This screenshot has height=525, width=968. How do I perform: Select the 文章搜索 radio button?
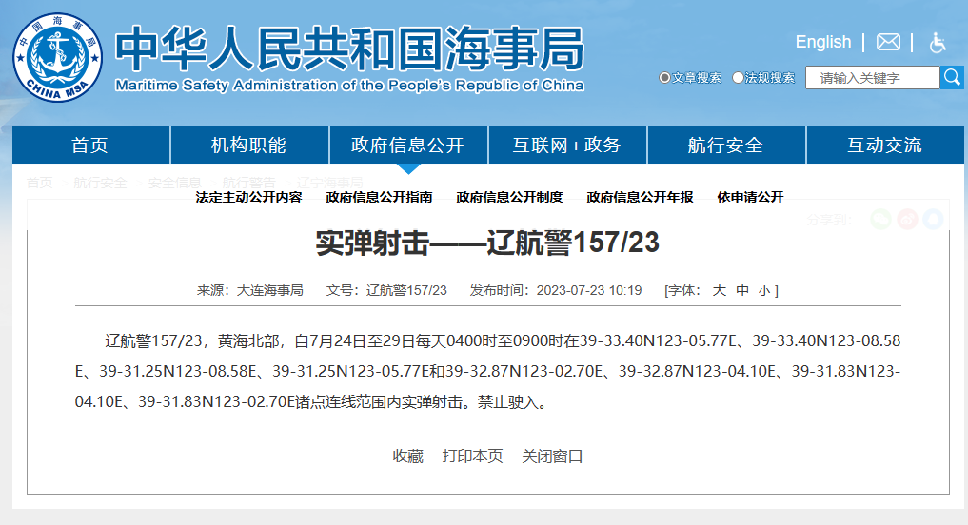click(x=664, y=78)
